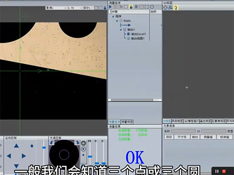Collapse the Main tree node
Image resolution: width=234 pixels, height=175 pixels.
[117, 21]
